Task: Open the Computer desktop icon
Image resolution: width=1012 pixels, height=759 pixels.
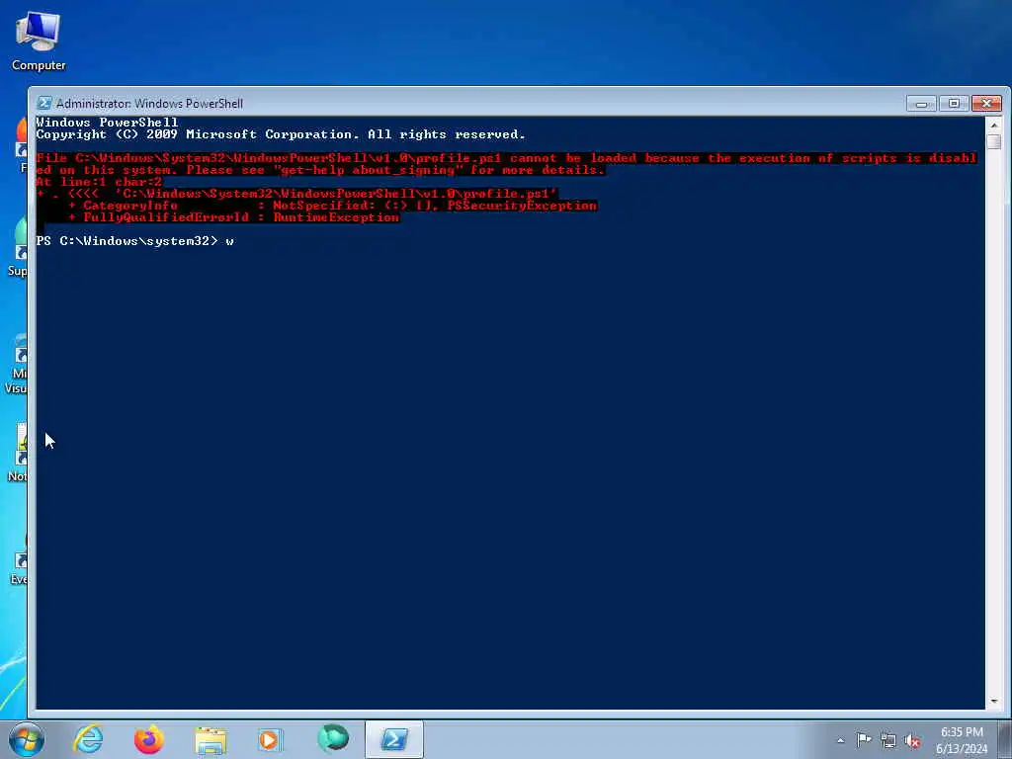Action: tap(39, 42)
